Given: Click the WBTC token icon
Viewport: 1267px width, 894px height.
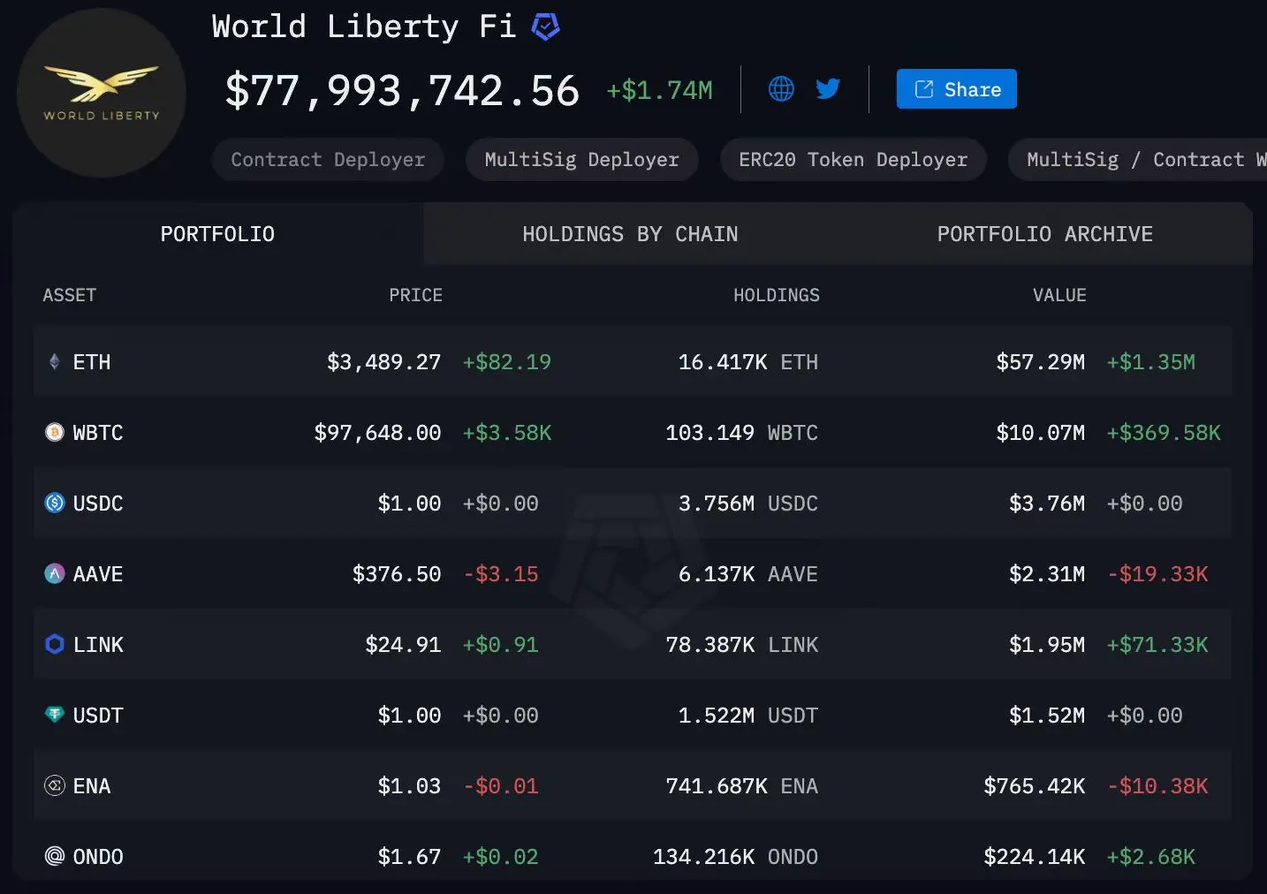Looking at the screenshot, I should 55,432.
